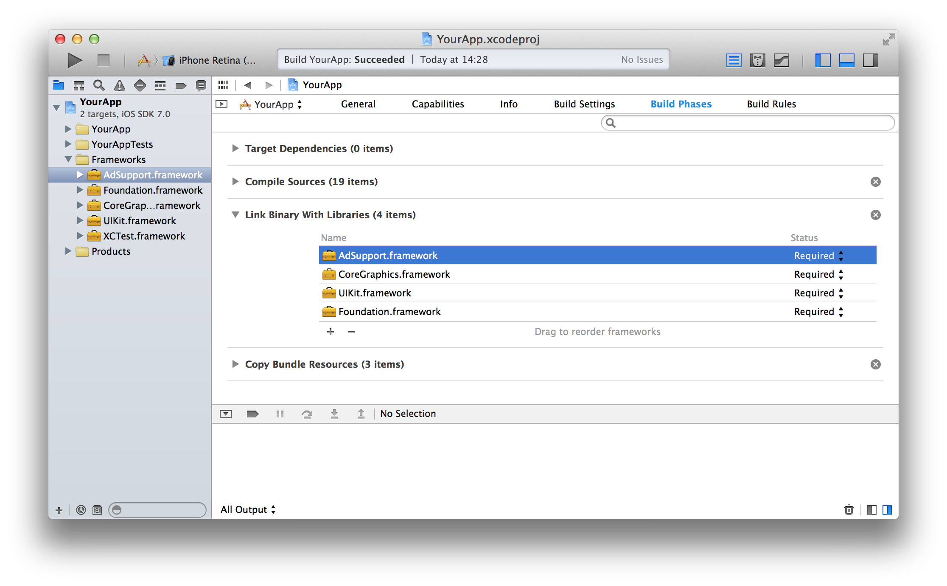Select the Assistant editor
This screenshot has width=947, height=586.
(x=758, y=60)
